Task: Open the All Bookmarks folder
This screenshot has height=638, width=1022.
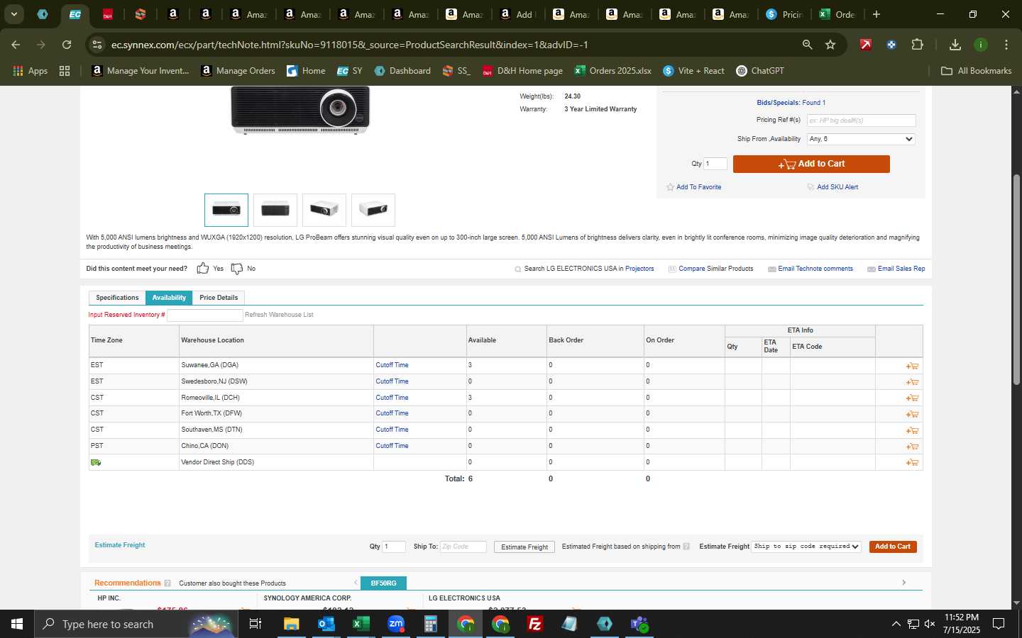Action: [x=976, y=71]
